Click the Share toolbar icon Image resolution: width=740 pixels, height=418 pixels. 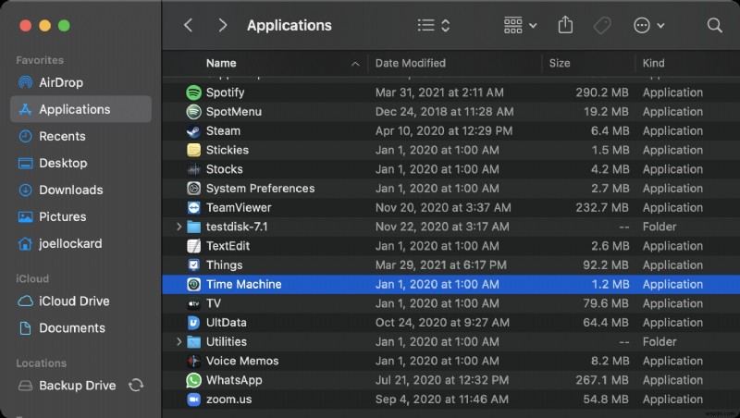point(565,25)
